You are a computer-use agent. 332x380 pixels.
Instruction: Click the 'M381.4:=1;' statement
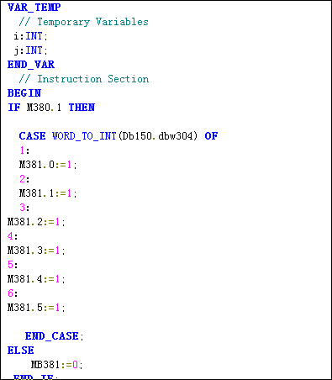36,279
